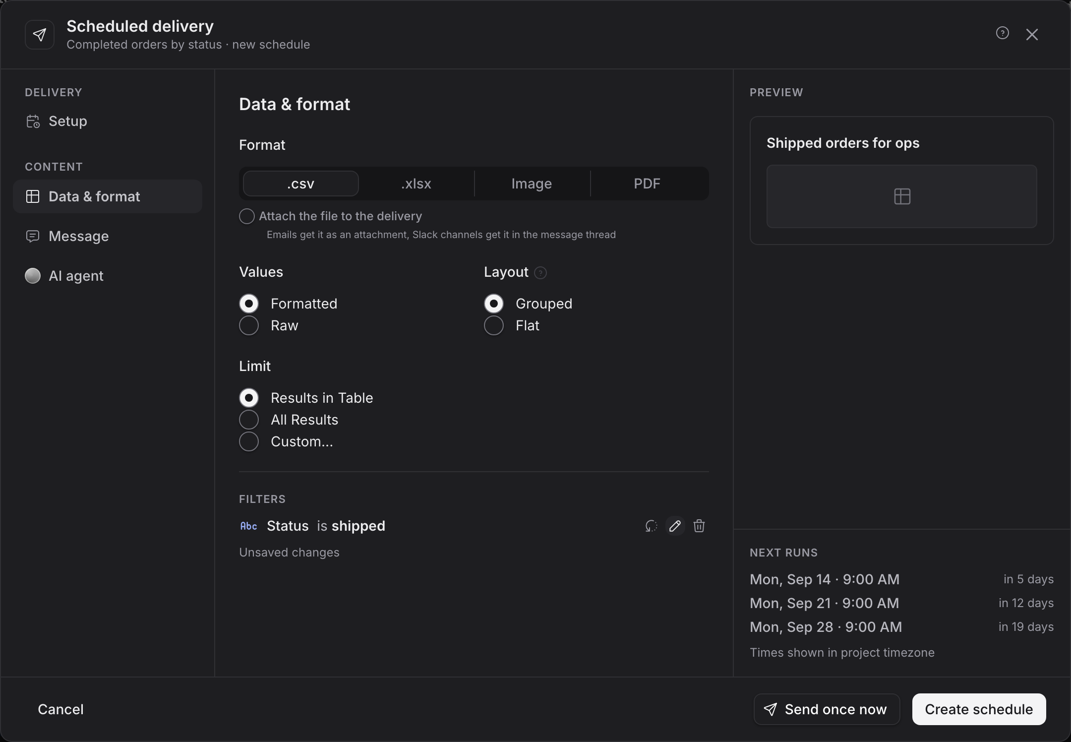Choose the Flat layout option
The height and width of the screenshot is (742, 1071).
(494, 325)
